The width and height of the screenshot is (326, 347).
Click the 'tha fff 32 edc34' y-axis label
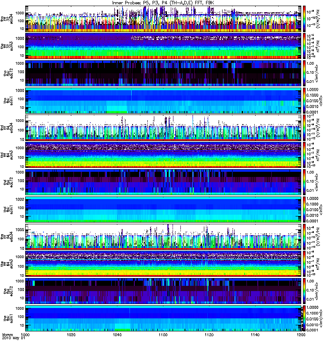click(7, 19)
